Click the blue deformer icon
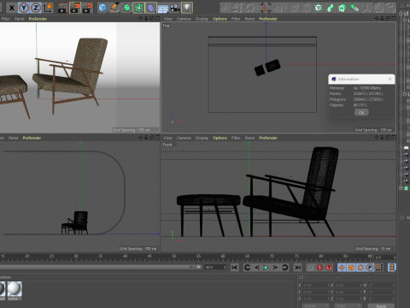 (150, 8)
